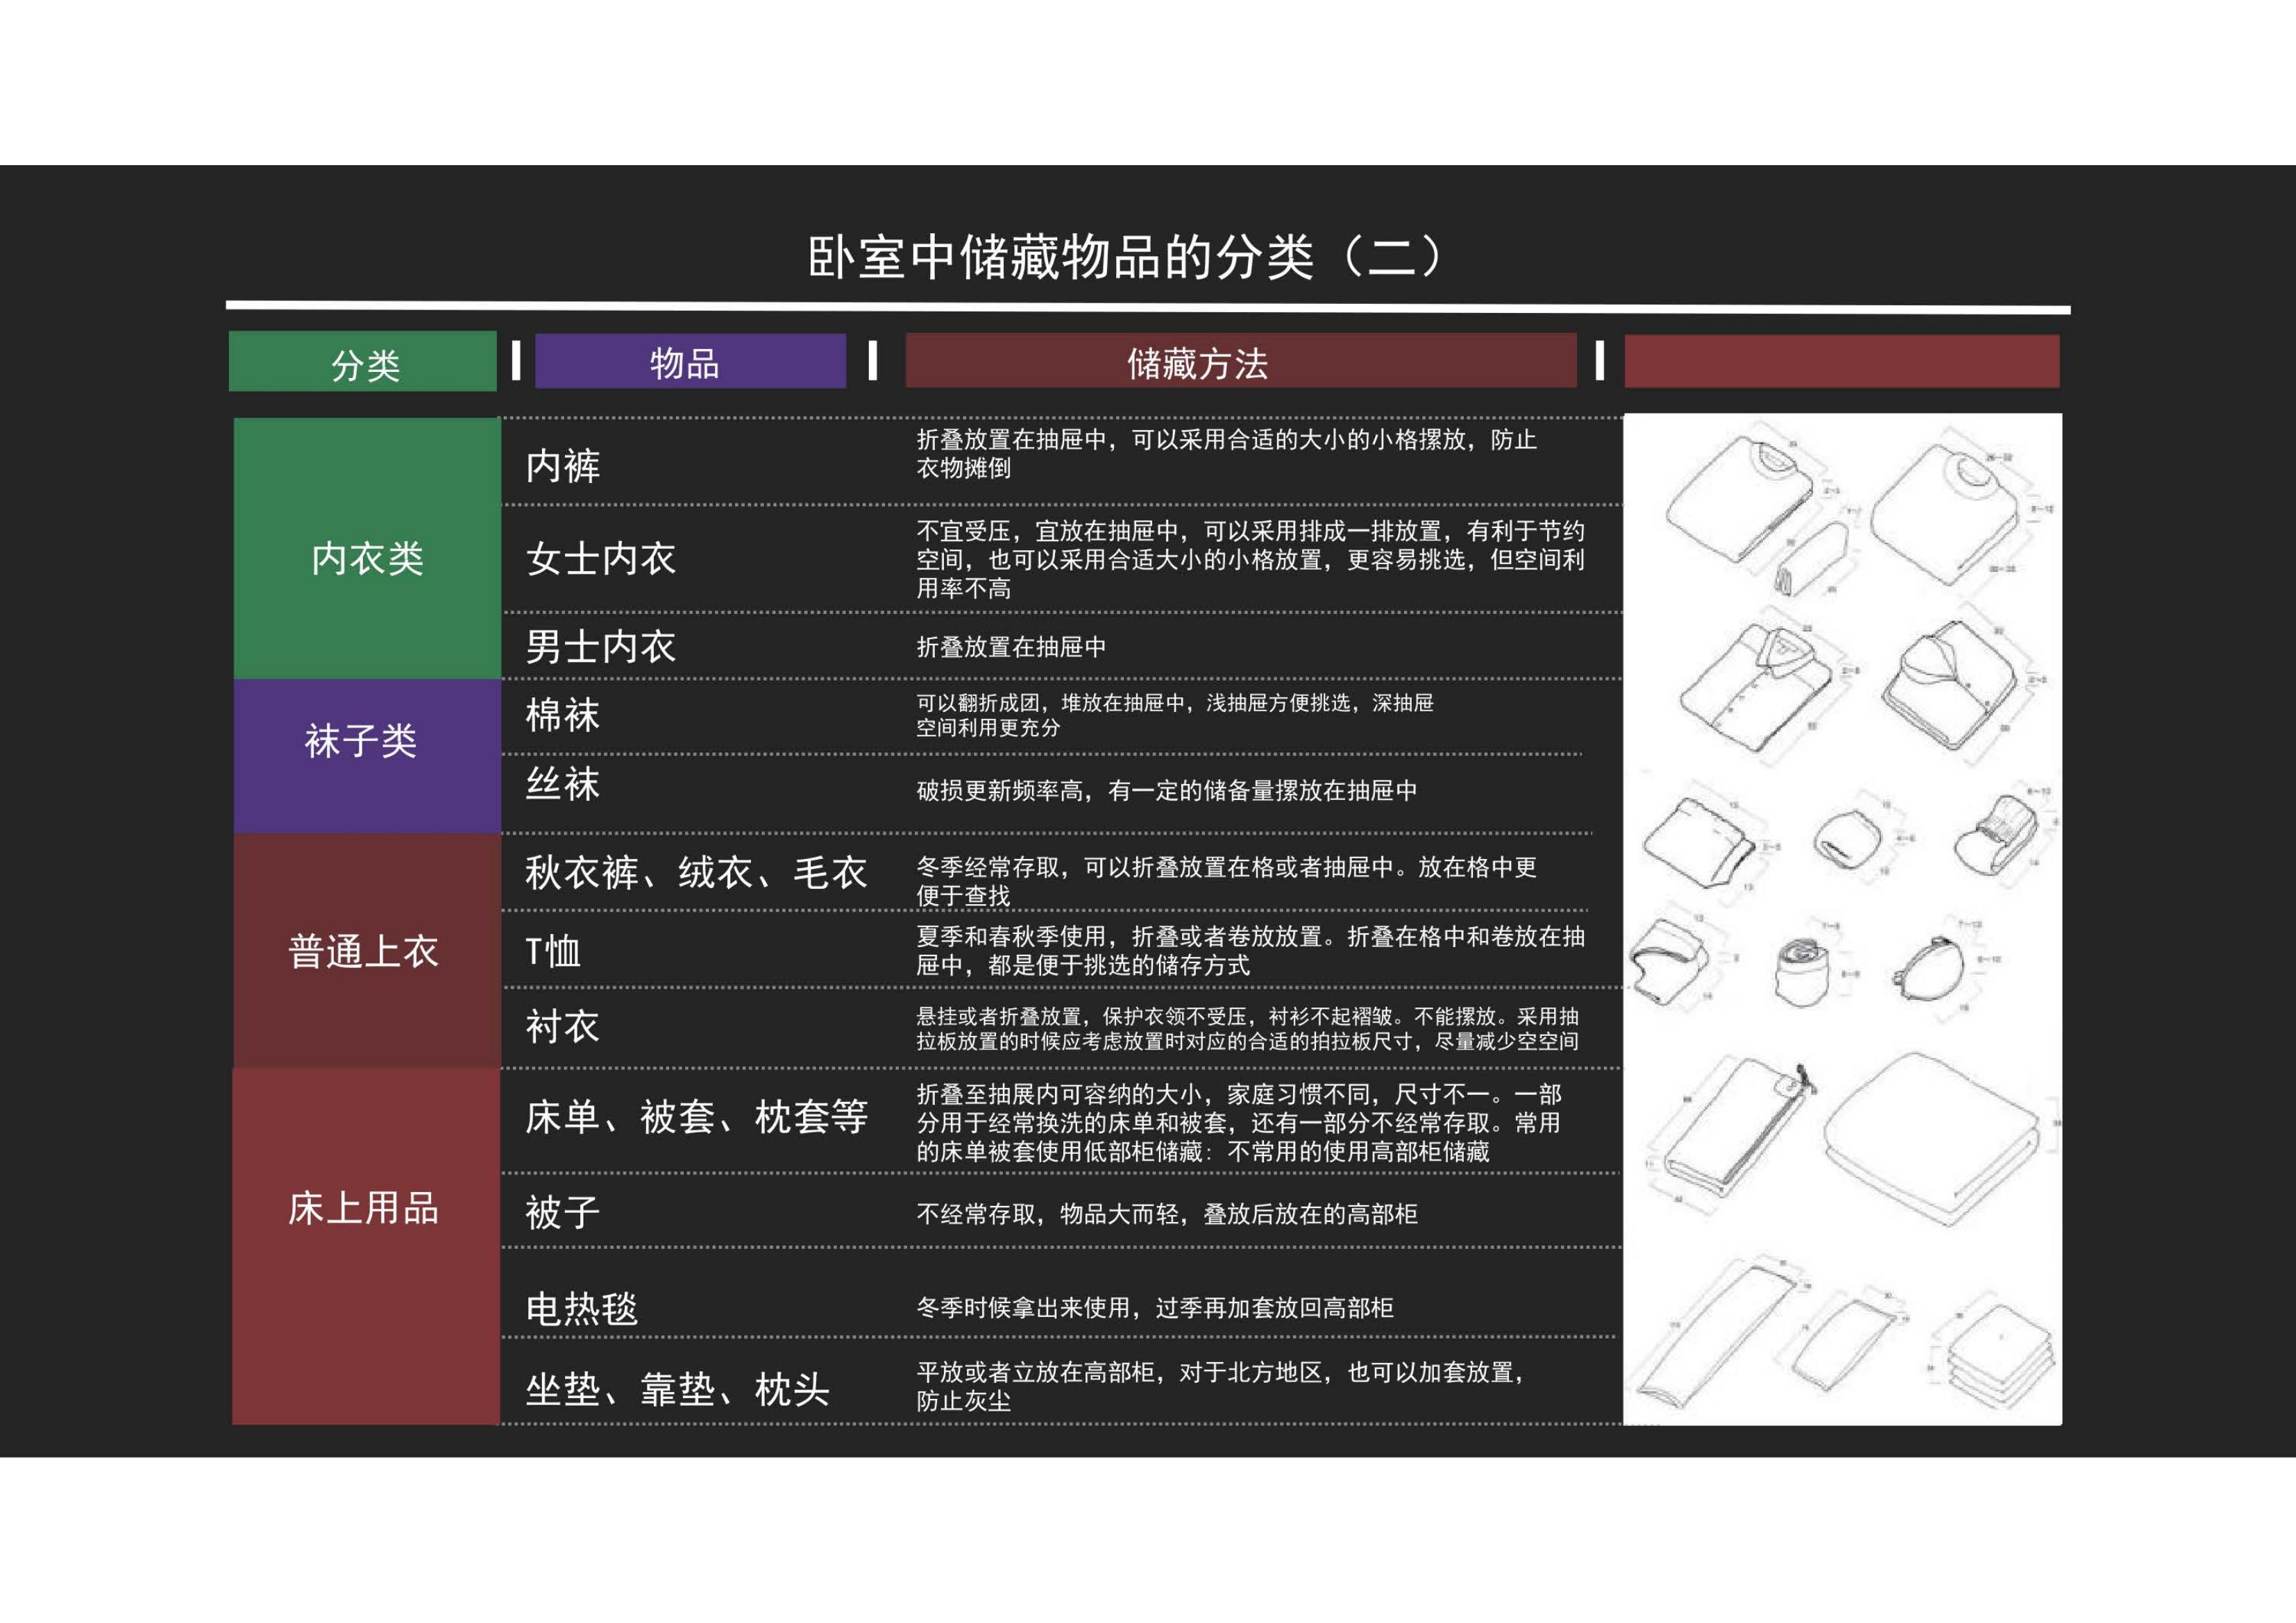Click the 床单、被套、枕套等 item label
Image resolution: width=2296 pixels, height=1623 pixels.
tap(697, 1117)
